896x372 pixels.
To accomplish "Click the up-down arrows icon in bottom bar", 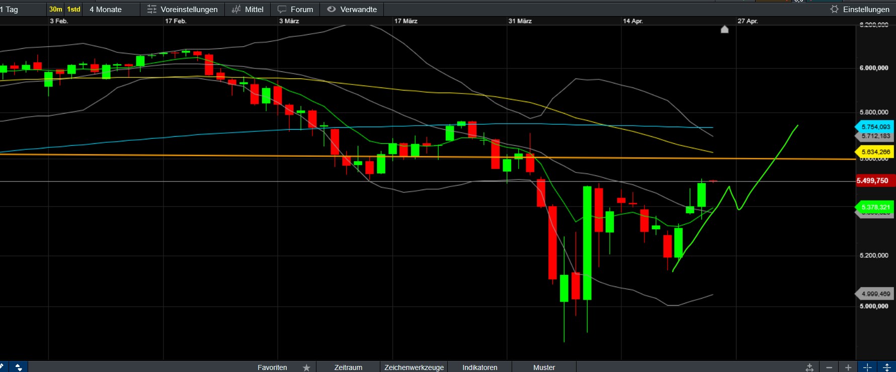I will point(19,367).
